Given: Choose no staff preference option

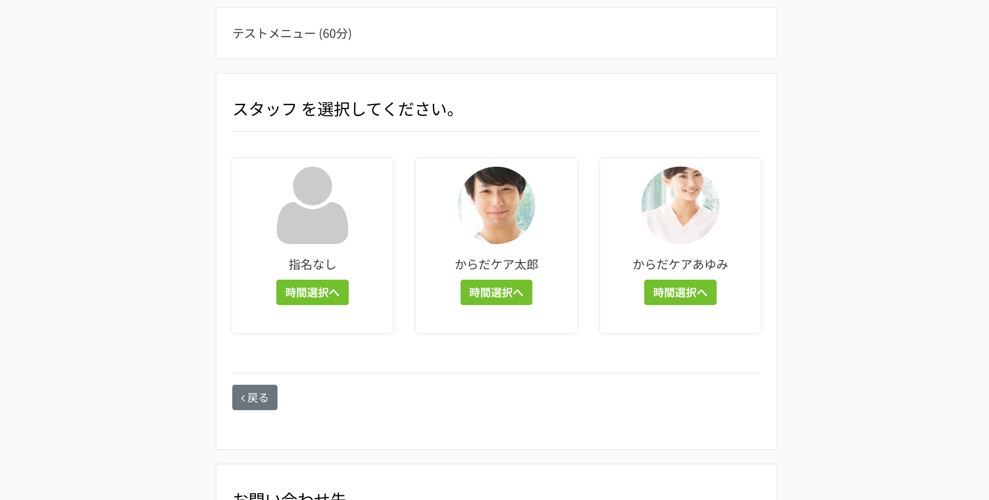Looking at the screenshot, I should tap(313, 292).
